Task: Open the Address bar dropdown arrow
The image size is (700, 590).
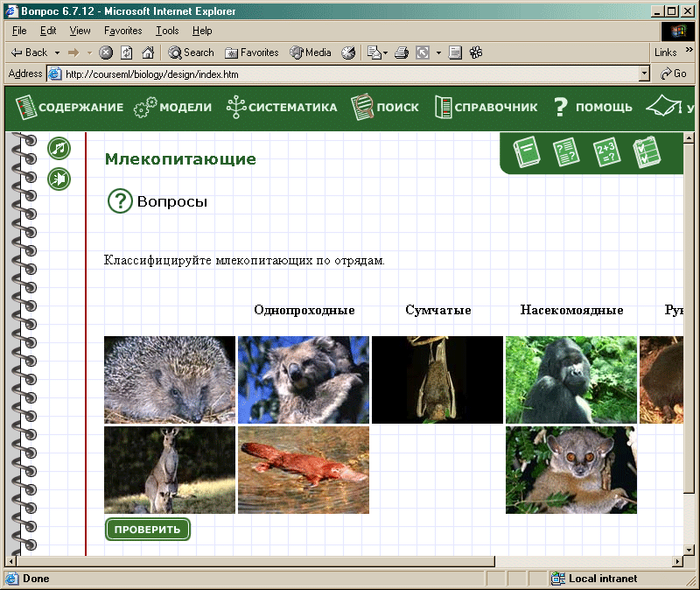Action: [x=645, y=74]
